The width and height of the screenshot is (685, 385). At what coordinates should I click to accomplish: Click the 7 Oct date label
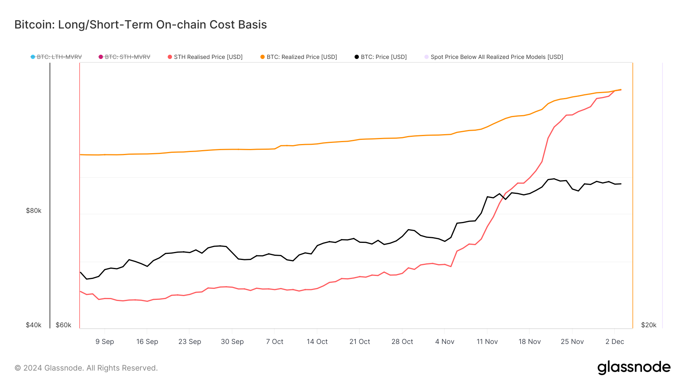pos(275,342)
